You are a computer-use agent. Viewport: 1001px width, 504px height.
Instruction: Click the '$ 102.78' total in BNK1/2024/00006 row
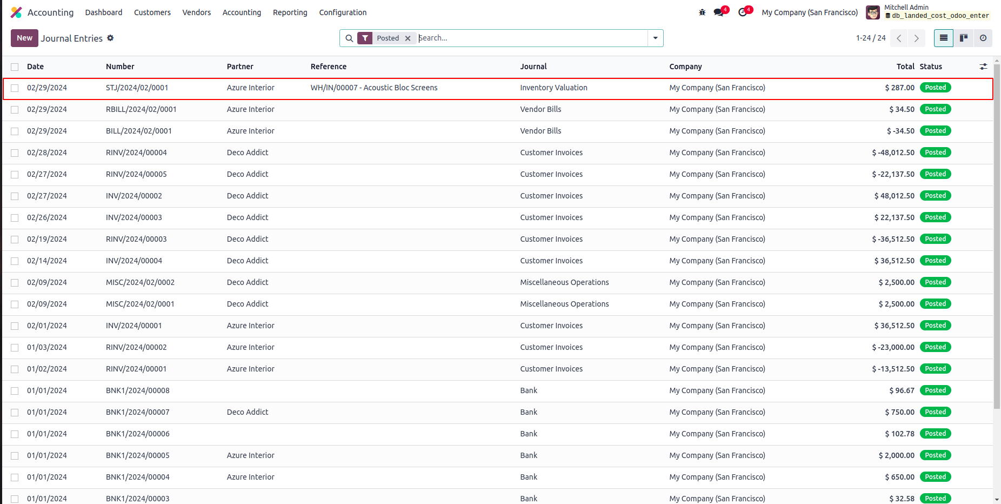tap(899, 434)
